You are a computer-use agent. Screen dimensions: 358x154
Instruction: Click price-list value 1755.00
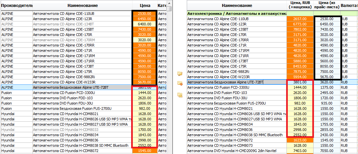327,124
